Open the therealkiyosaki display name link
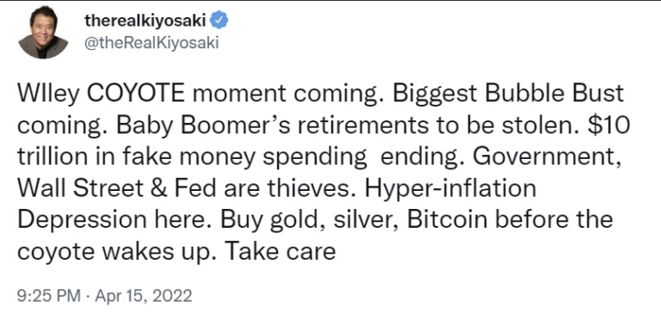The height and width of the screenshot is (313, 661). point(145,21)
